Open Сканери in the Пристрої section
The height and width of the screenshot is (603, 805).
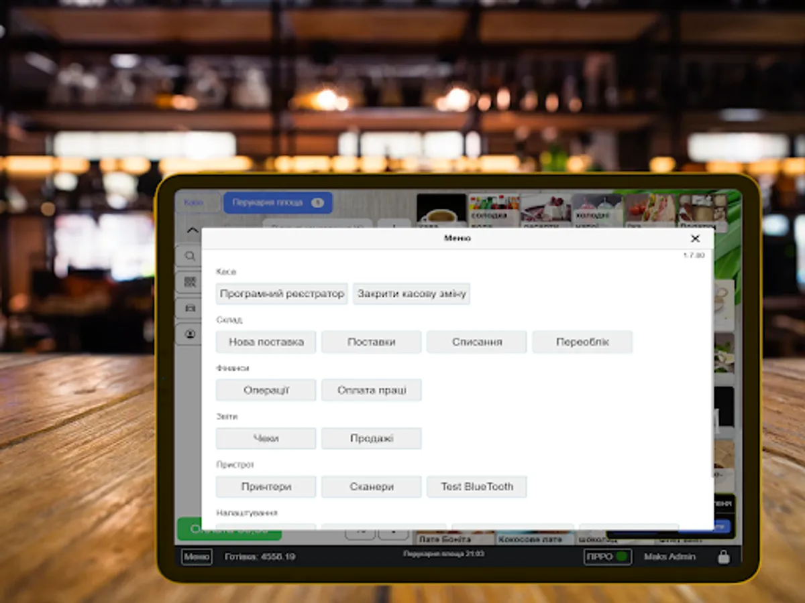(x=372, y=486)
